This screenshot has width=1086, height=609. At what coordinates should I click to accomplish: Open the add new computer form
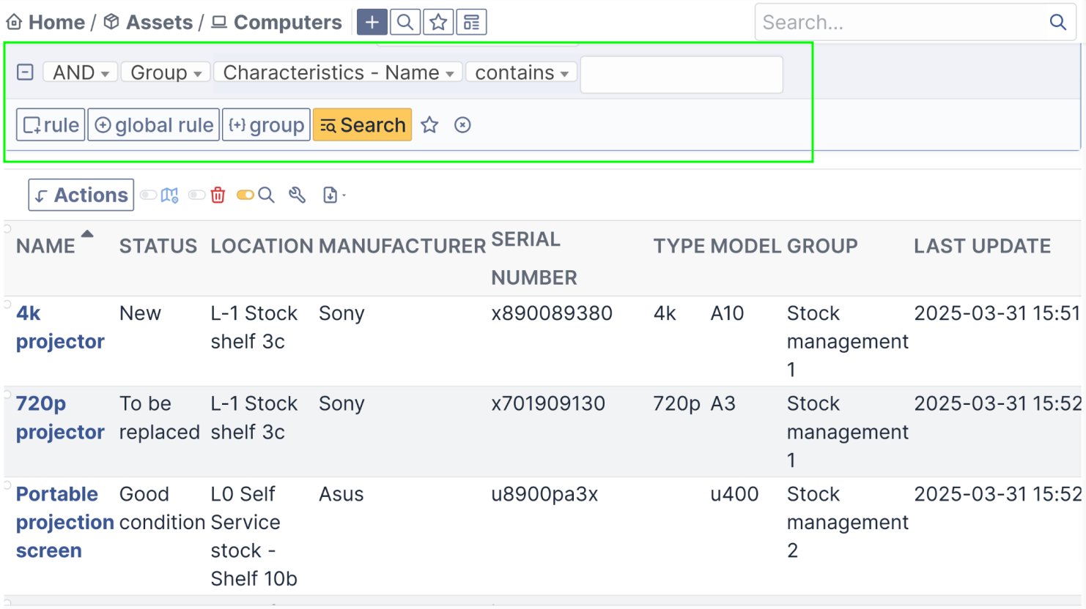click(372, 22)
